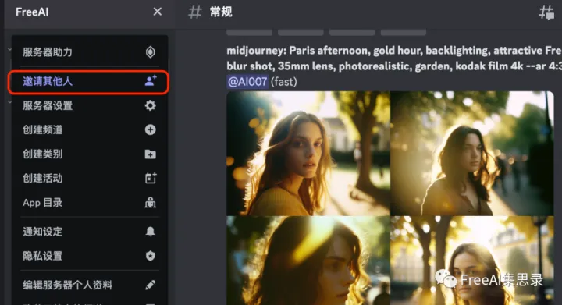Select 编辑服务器个人资料 entry

(x=89, y=285)
